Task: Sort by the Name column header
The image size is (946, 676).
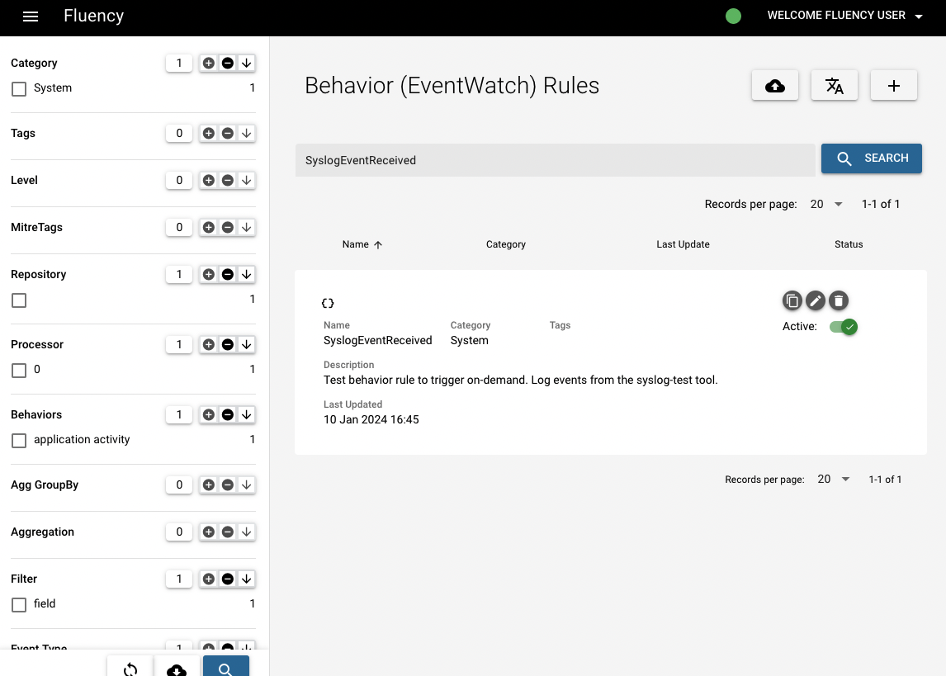Action: point(362,244)
